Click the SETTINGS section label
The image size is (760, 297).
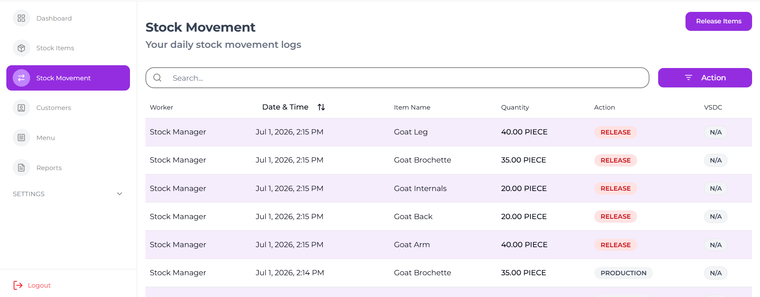(x=29, y=194)
